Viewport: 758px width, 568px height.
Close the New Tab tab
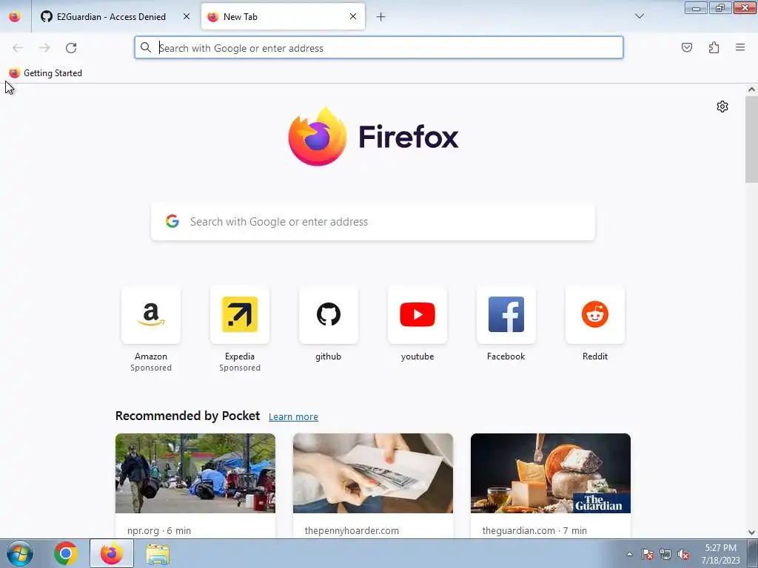coord(353,17)
